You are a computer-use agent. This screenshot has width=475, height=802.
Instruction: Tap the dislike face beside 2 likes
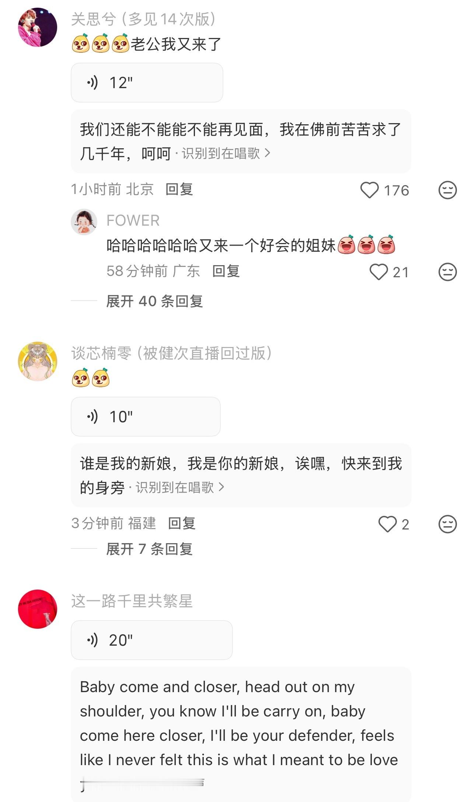click(447, 524)
